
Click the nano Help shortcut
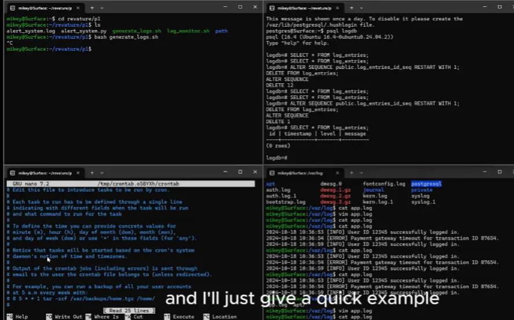[x=17, y=317]
